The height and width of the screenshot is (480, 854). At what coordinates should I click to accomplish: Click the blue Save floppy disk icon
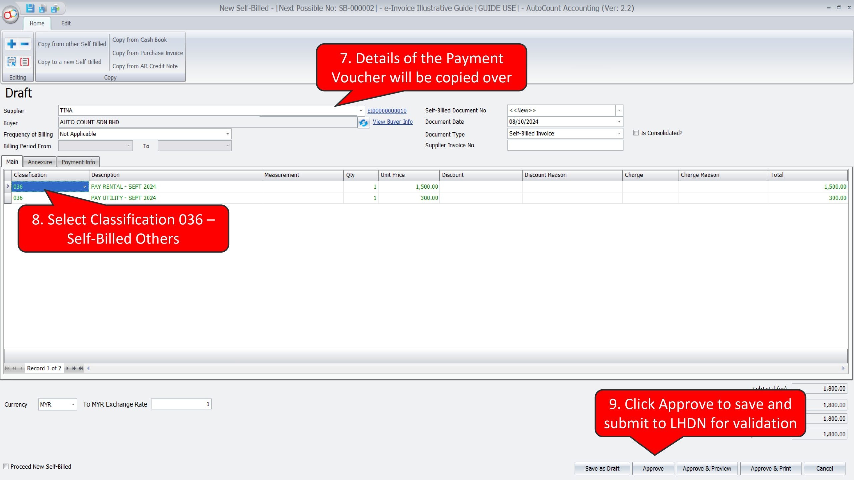click(x=30, y=8)
